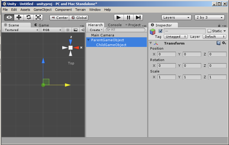This screenshot has height=145, width=229.
Task: Click the Transform gear settings icon
Action: (224, 43)
